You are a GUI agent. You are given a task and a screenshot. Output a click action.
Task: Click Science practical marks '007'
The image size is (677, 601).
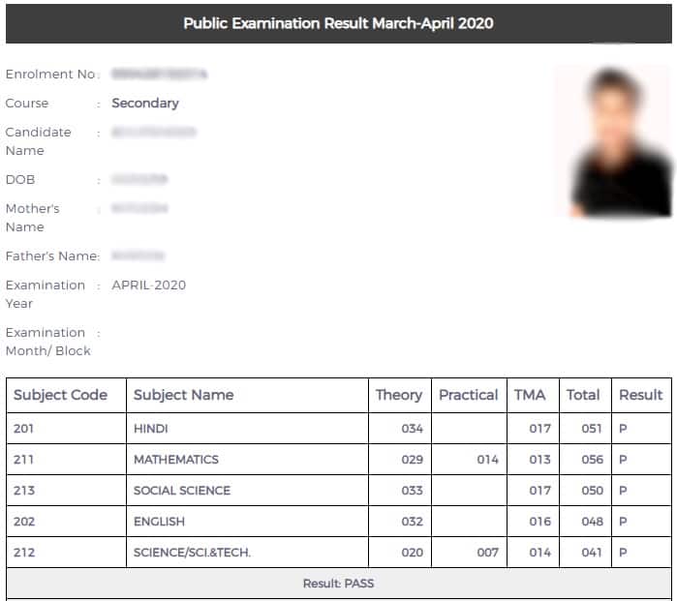tap(488, 553)
